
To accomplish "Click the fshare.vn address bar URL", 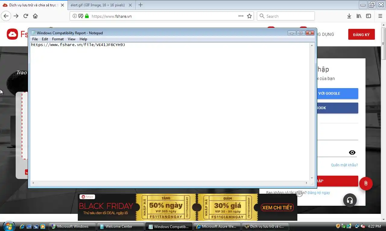I will click(x=112, y=16).
